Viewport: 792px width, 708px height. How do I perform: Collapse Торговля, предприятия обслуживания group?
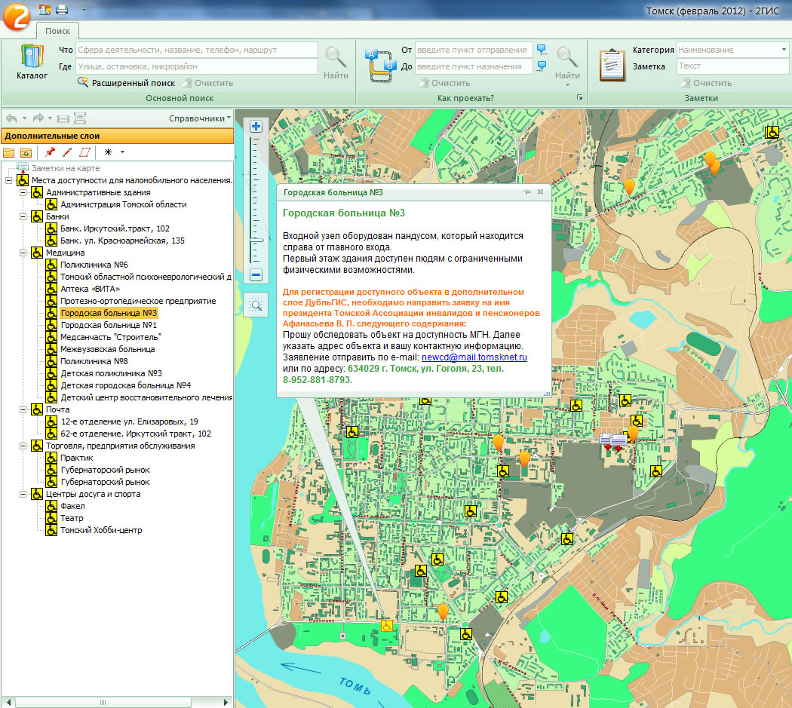(x=23, y=446)
